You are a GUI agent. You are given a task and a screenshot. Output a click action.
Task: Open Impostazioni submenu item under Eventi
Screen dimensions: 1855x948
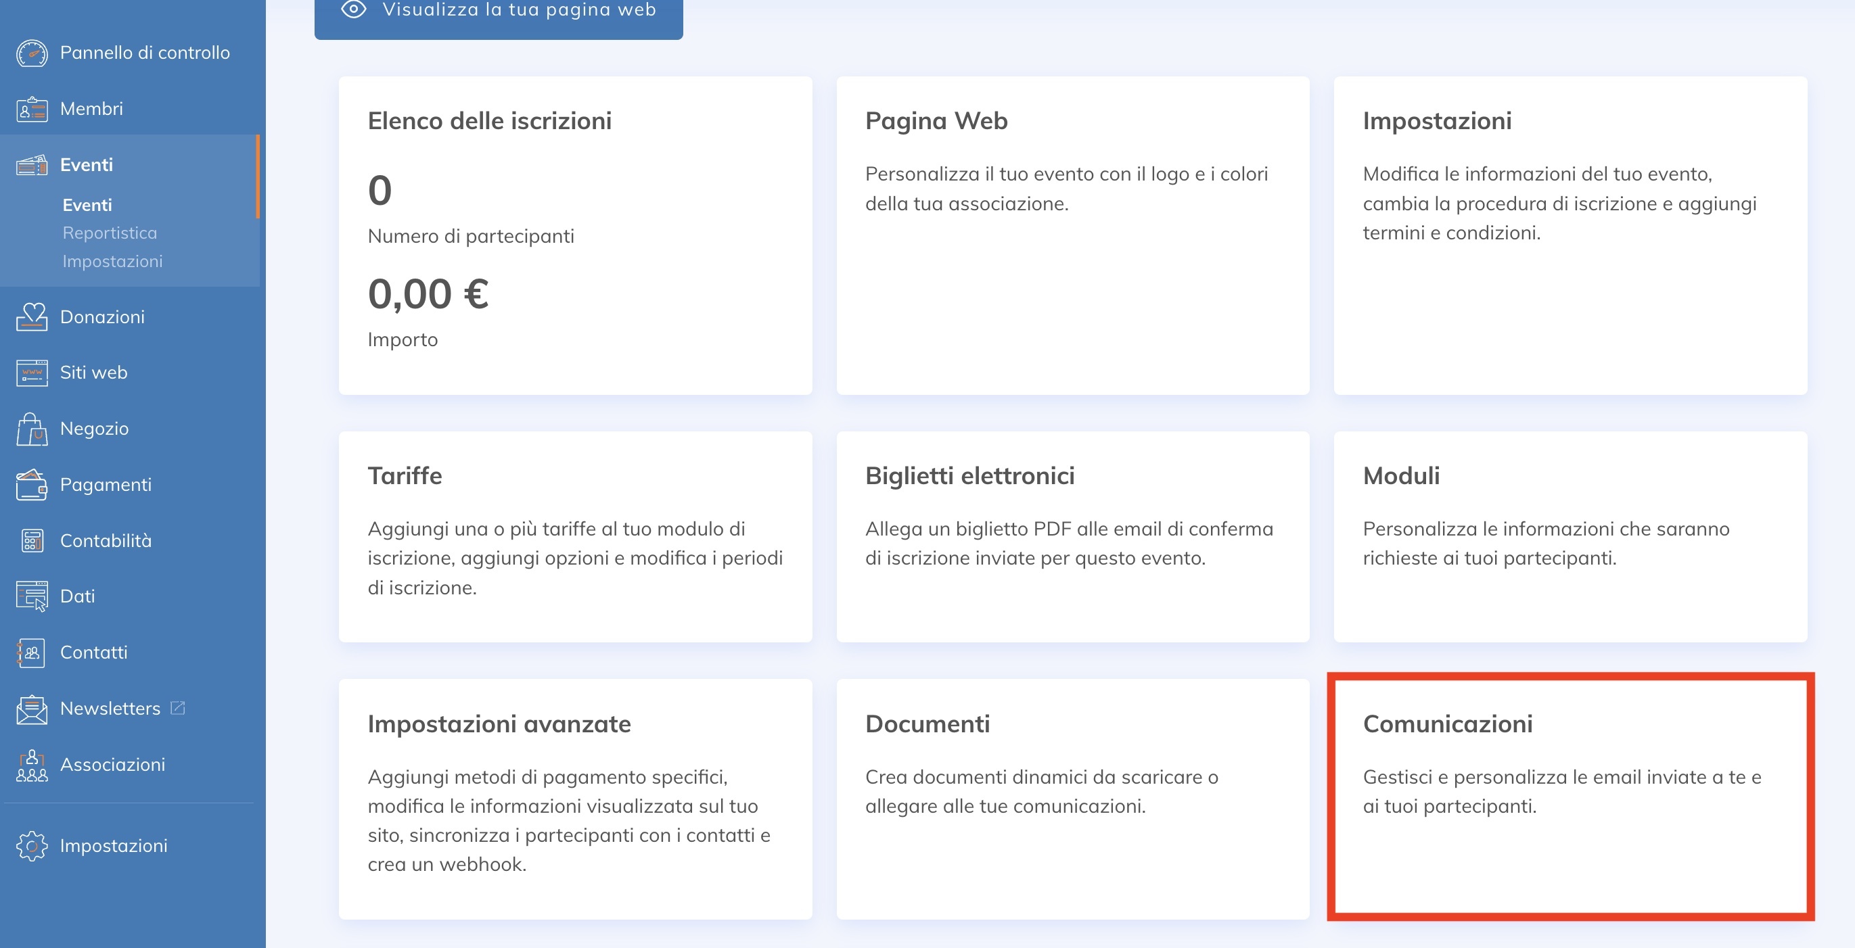pyautogui.click(x=112, y=261)
